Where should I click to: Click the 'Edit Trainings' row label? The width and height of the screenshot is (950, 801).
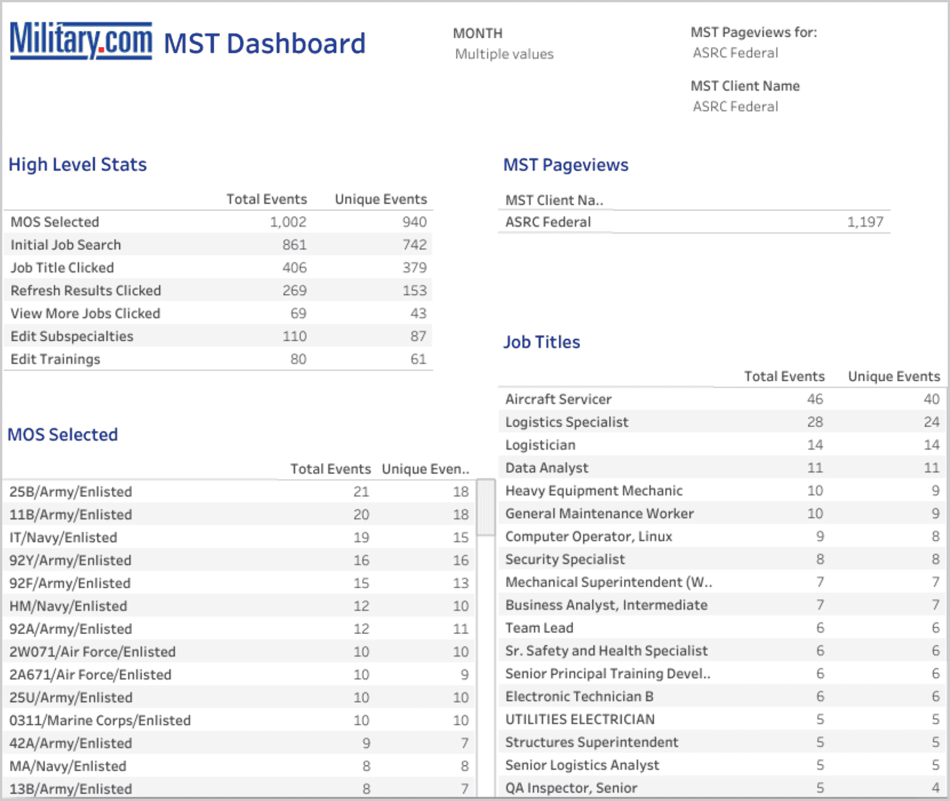55,359
